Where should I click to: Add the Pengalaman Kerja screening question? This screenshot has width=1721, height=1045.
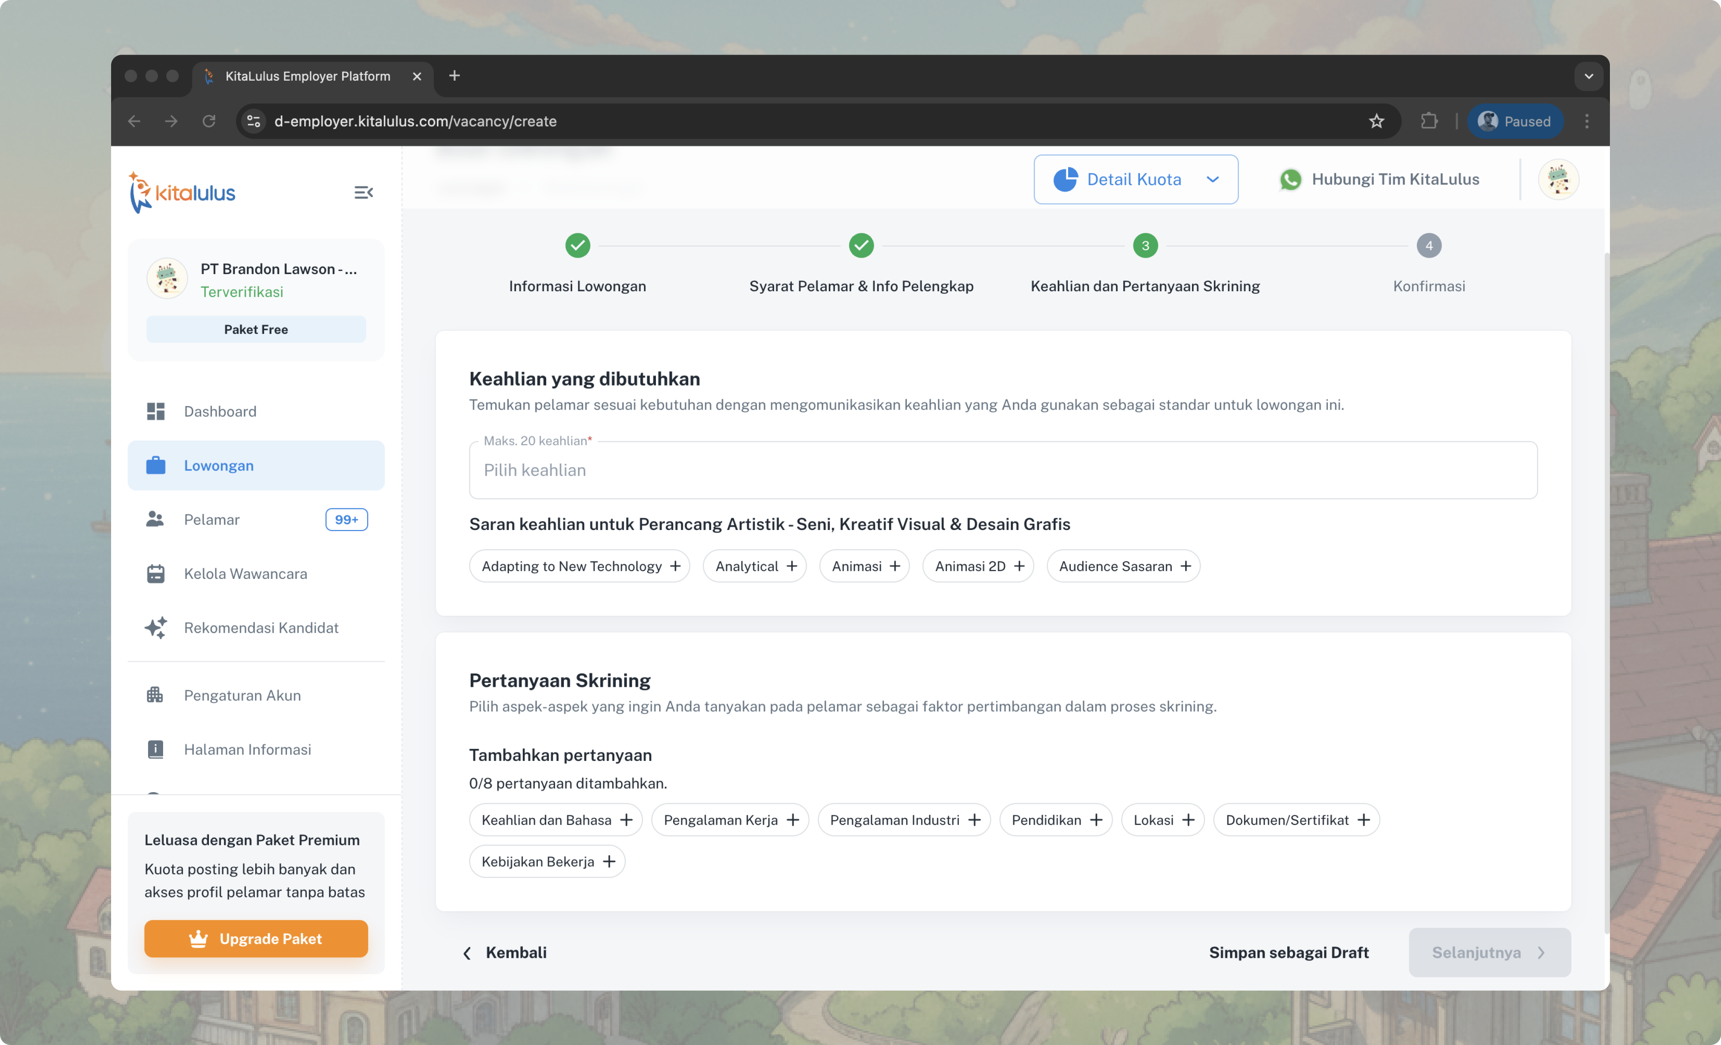tap(730, 820)
